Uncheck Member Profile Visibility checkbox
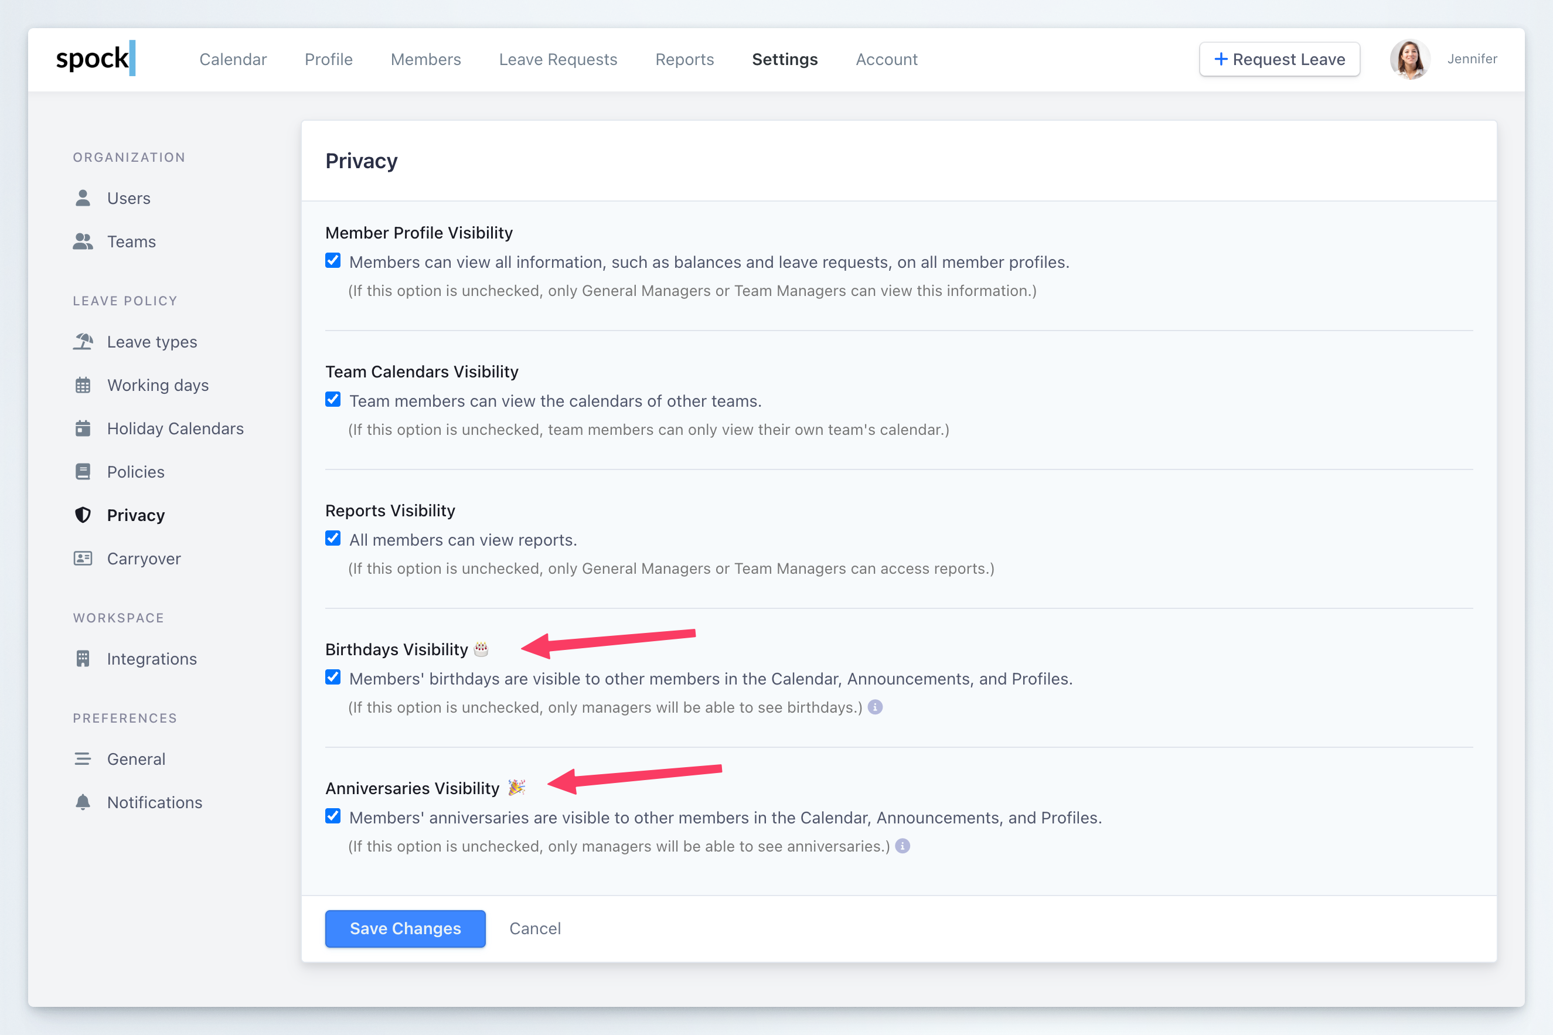This screenshot has width=1553, height=1035. click(x=333, y=261)
